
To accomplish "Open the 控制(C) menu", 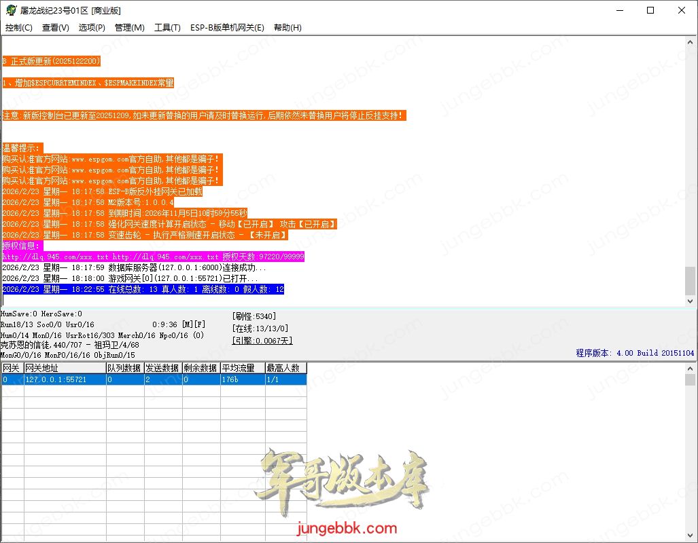I will [18, 28].
